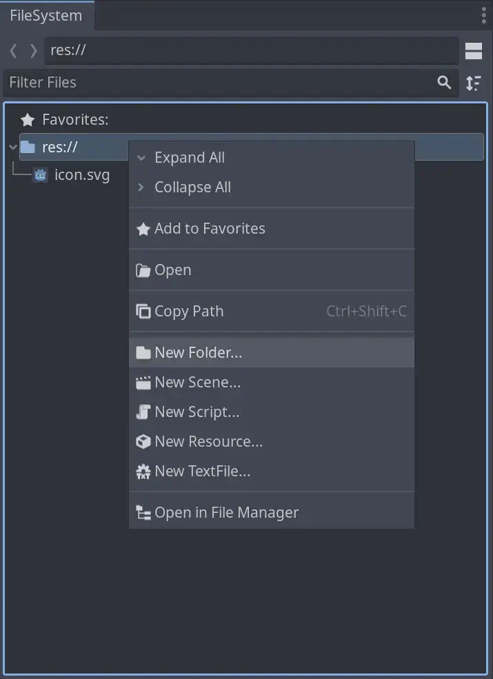The height and width of the screenshot is (679, 493).
Task: Go back with the previous folder arrow
Action: pos(13,50)
